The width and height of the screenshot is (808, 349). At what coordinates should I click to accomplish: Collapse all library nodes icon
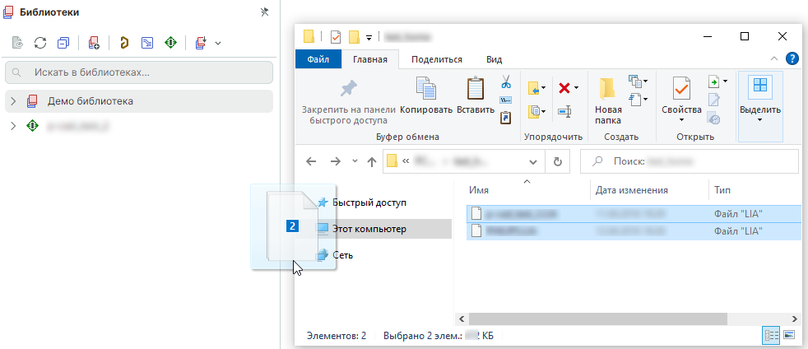coord(63,43)
